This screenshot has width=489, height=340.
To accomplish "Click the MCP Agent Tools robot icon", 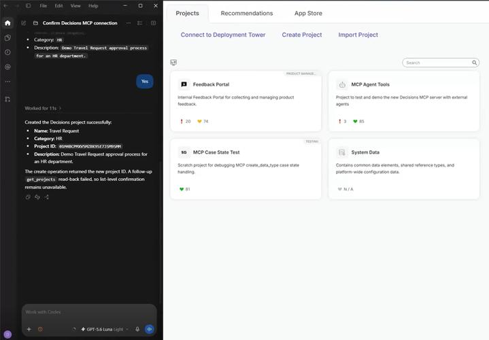I will point(342,84).
